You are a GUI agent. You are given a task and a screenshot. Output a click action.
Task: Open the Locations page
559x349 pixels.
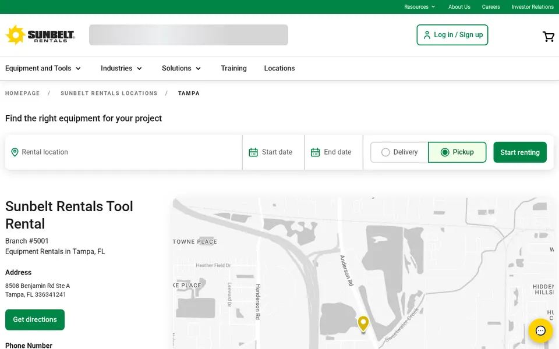(x=279, y=69)
